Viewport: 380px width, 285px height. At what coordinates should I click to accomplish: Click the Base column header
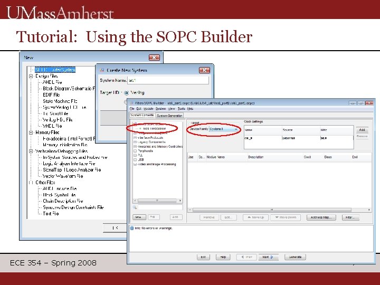[328, 157]
